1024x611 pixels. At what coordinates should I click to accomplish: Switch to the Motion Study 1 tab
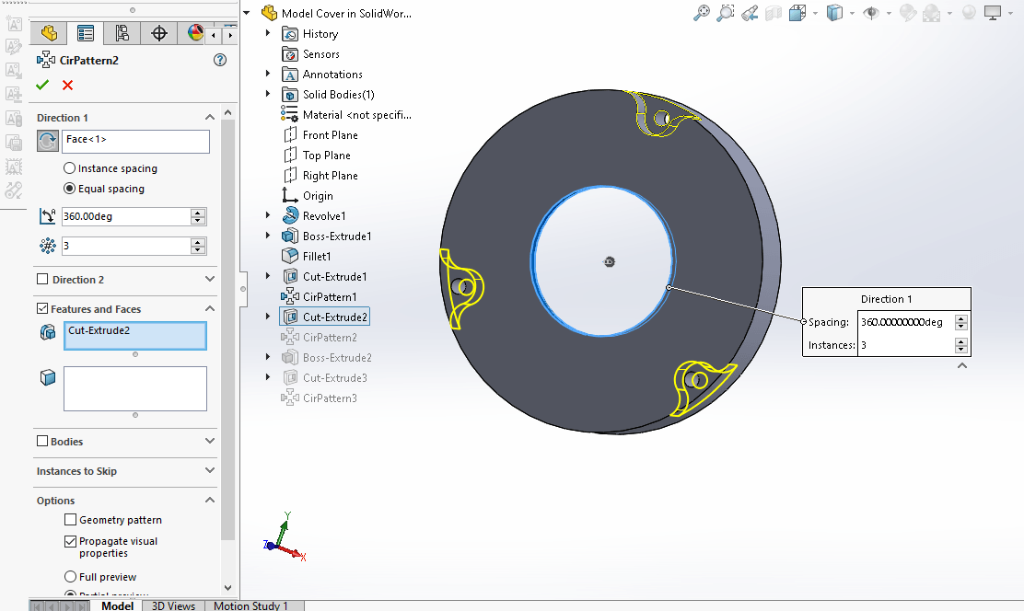click(x=250, y=605)
